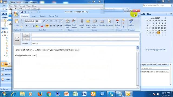Image resolution: width=173 pixels, height=97 pixels.
Task: Open the Address Book
Action: (68, 24)
